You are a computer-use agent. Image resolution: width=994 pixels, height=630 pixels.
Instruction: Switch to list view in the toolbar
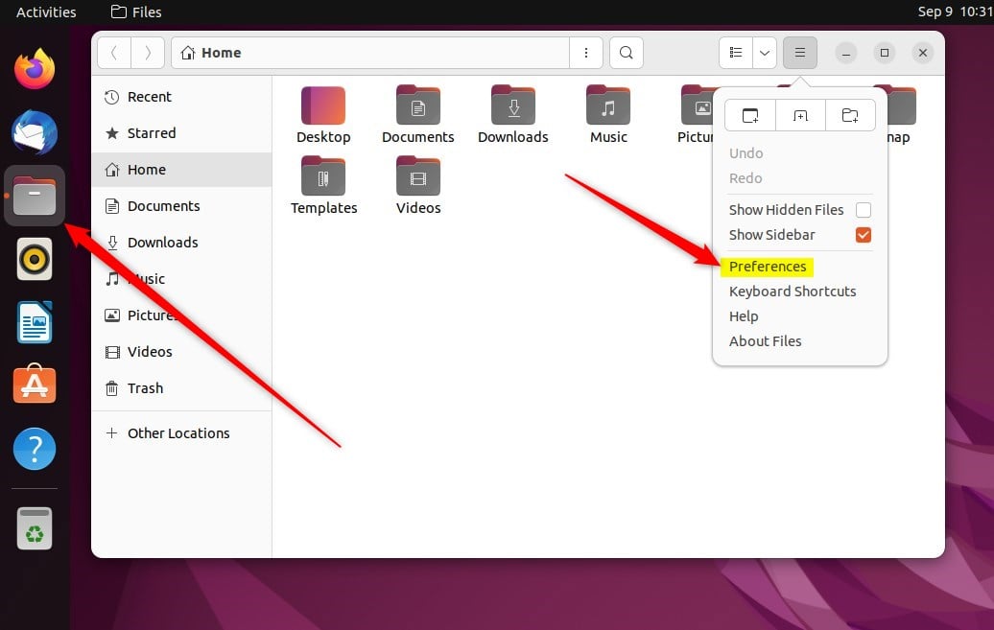coord(735,53)
